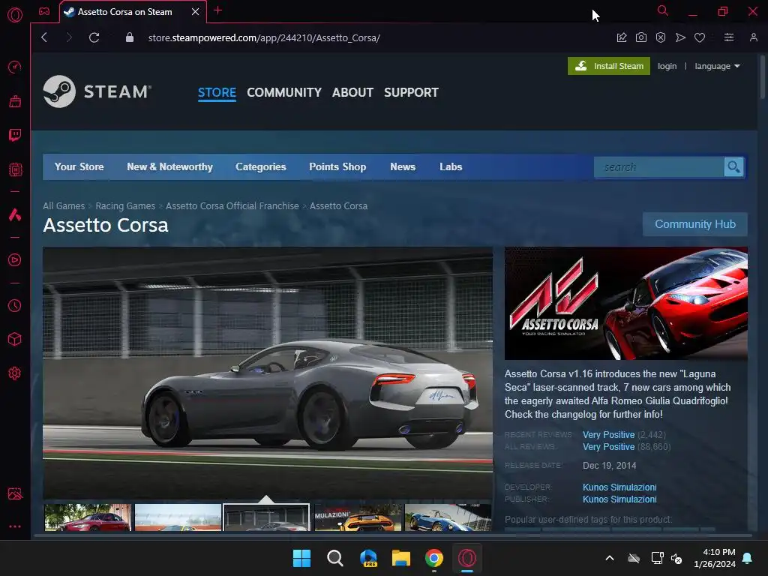Click the login link
The width and height of the screenshot is (768, 576).
[667, 66]
